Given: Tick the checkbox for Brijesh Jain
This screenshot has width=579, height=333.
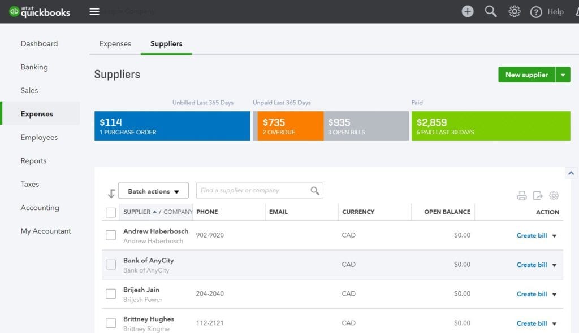Looking at the screenshot, I should 111,293.
